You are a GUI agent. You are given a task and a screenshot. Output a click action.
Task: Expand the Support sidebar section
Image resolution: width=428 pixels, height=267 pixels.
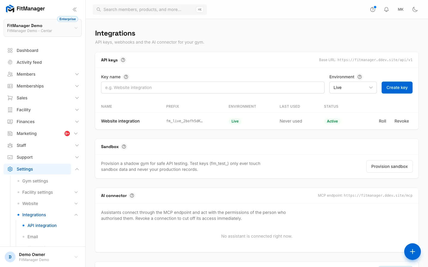[77, 157]
